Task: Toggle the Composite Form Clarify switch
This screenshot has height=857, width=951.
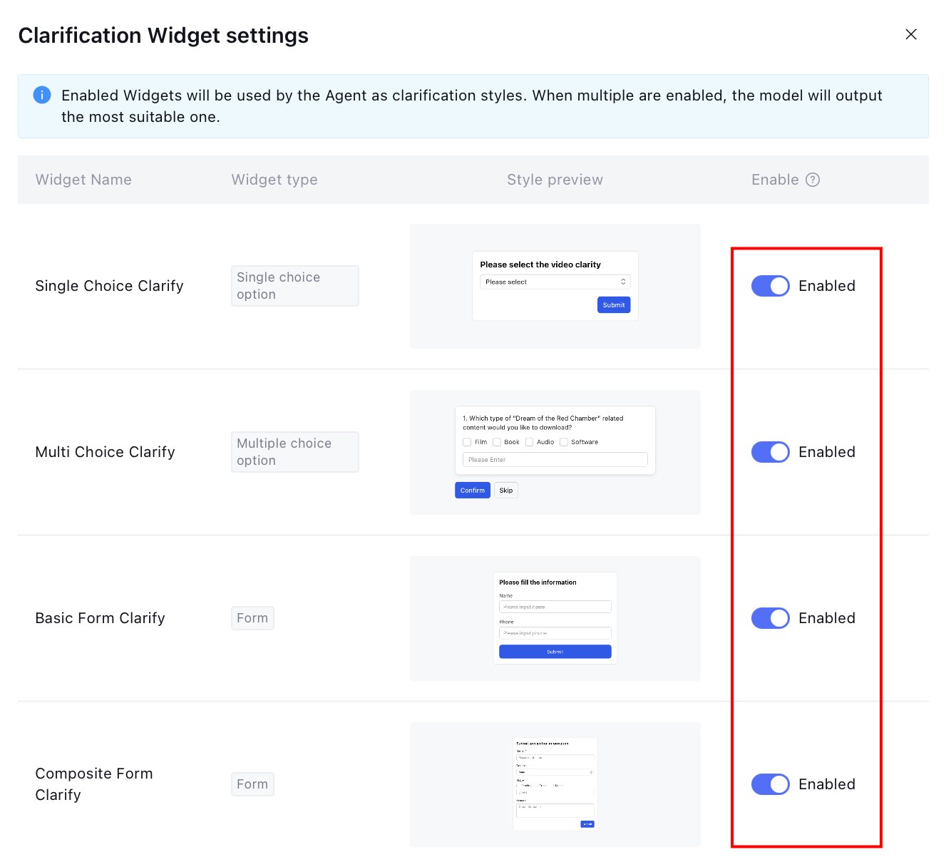Action: 770,784
